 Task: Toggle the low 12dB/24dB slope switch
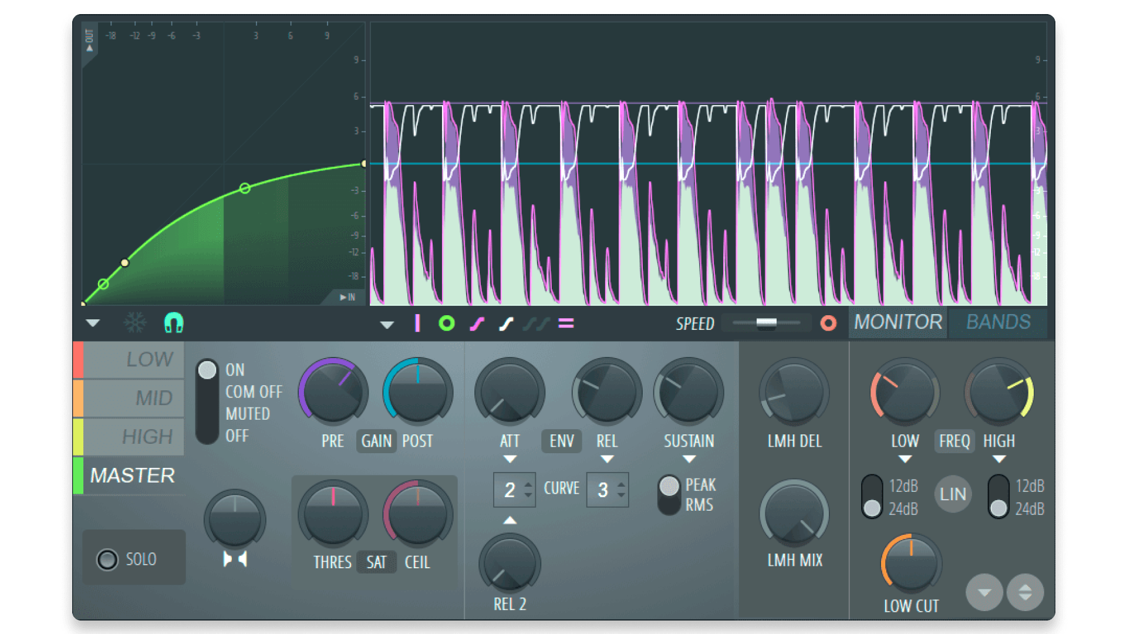[x=872, y=497]
